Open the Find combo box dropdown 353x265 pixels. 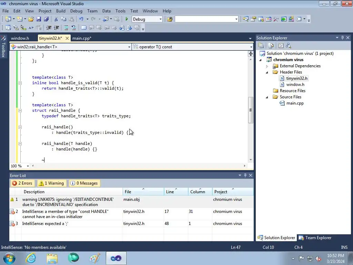point(236,19)
